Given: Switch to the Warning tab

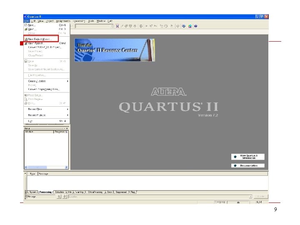Looking at the screenshot, I should pos(79,192).
